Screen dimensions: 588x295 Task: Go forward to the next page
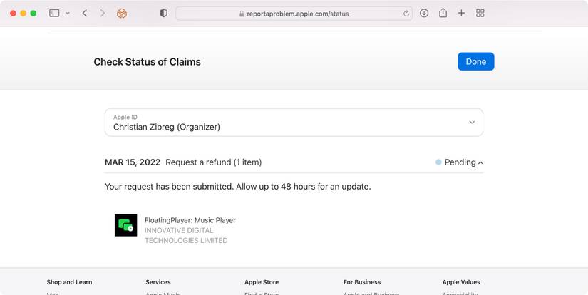point(103,14)
